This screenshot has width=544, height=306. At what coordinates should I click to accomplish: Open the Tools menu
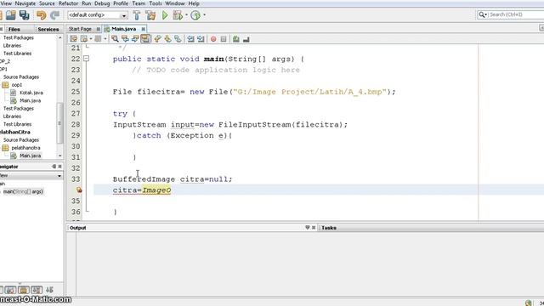pos(155,3)
